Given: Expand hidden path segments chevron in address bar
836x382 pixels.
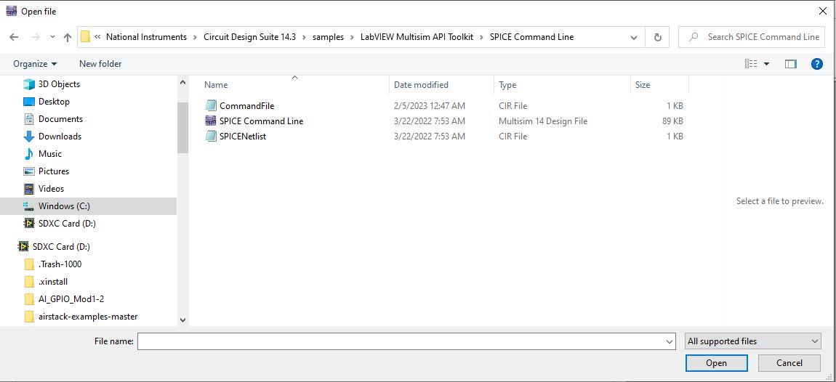Looking at the screenshot, I should pos(97,37).
